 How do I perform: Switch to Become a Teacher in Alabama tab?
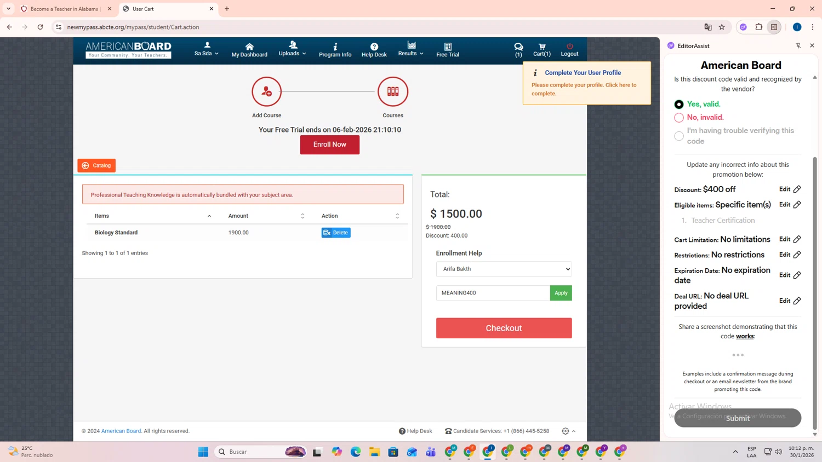(66, 9)
